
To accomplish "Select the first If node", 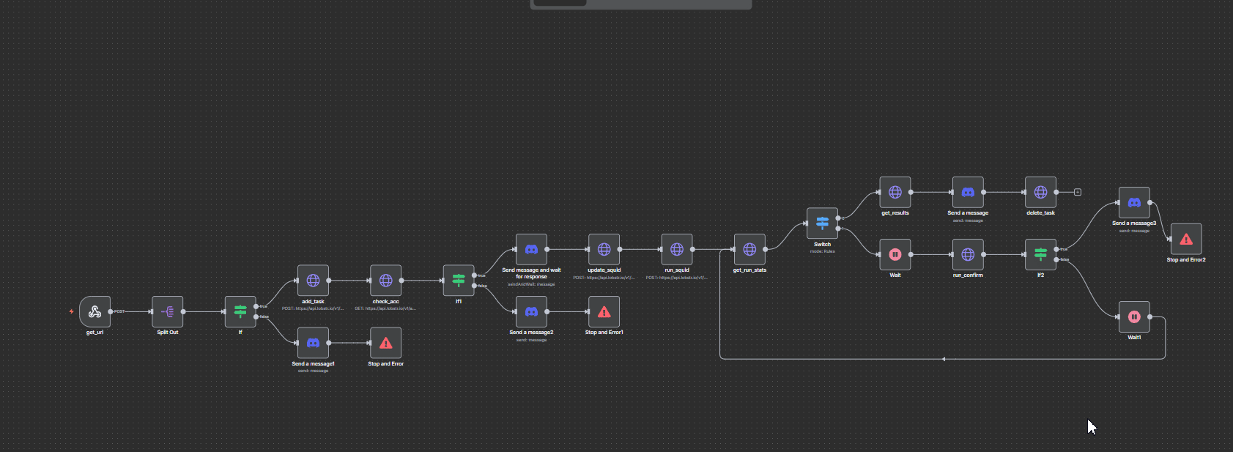I will tap(240, 312).
